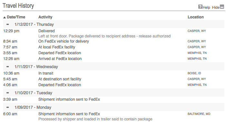Collapse the 1/12/2017 Thursday group

8,25
